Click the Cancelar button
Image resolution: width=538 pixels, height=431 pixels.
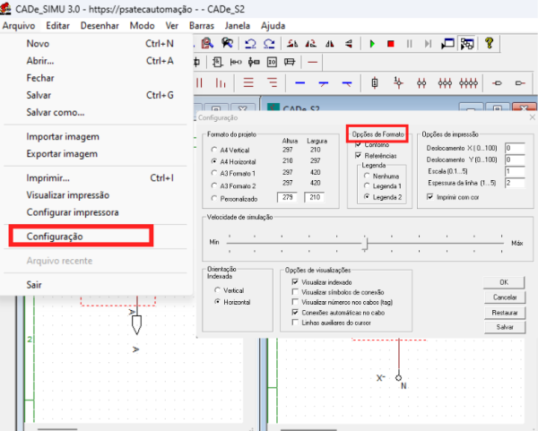pyautogui.click(x=505, y=297)
